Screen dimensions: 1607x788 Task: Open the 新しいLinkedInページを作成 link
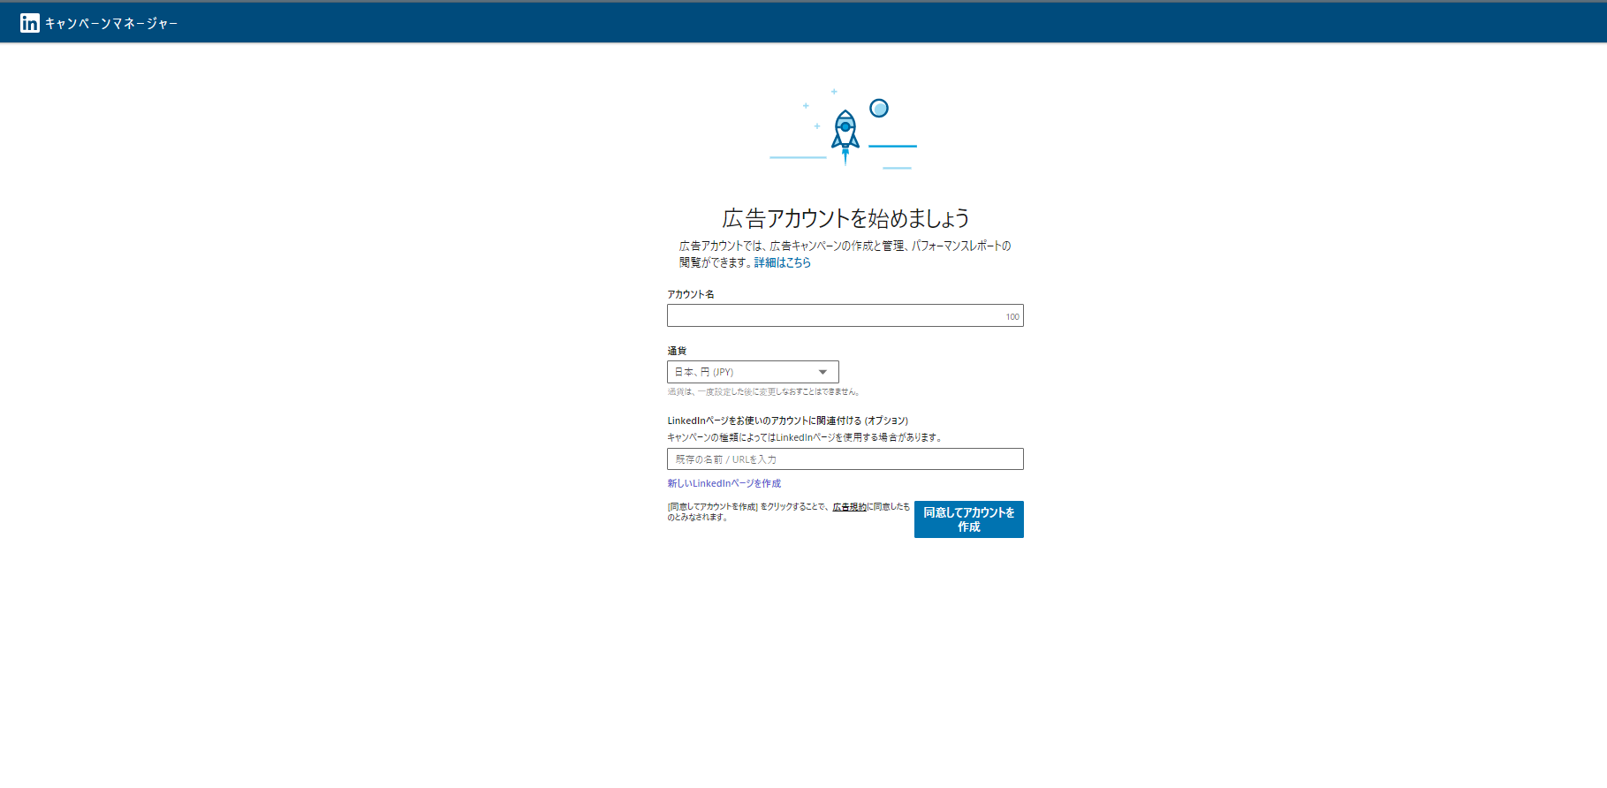click(x=724, y=483)
